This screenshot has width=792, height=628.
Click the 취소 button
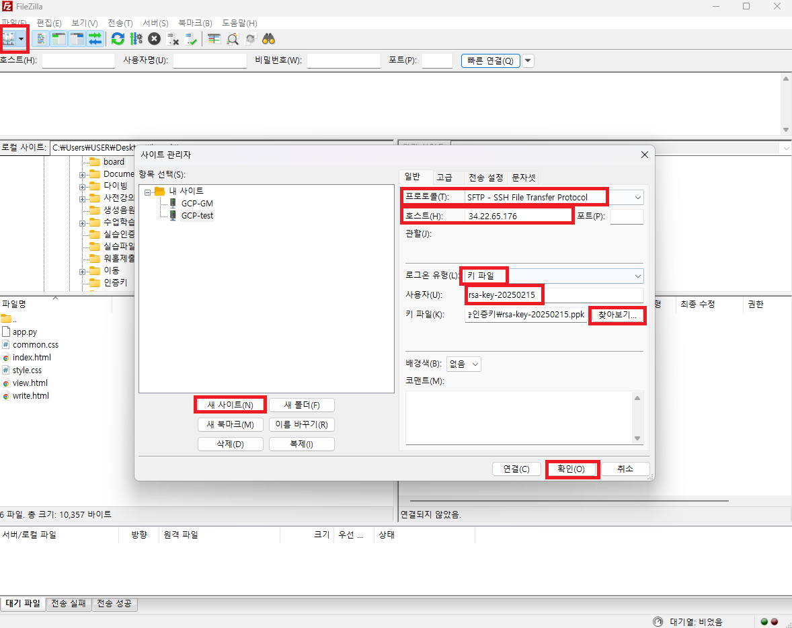(625, 469)
